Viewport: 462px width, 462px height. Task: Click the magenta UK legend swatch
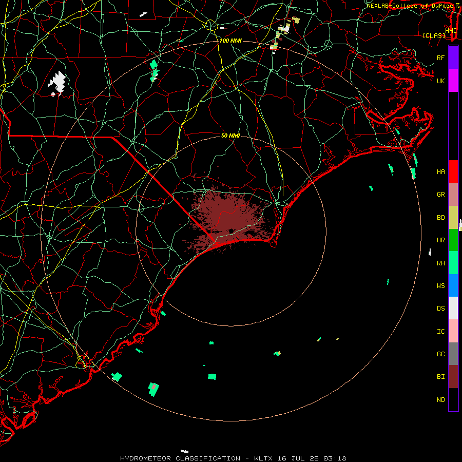point(453,81)
